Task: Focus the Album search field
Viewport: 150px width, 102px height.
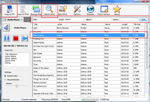Action: 102,19
